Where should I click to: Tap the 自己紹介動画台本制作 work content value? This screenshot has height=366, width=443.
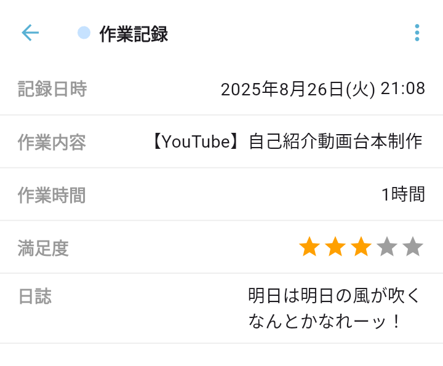click(335, 142)
